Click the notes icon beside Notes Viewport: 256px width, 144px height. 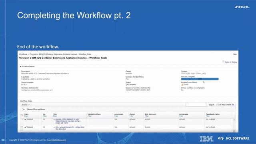coord(223,62)
